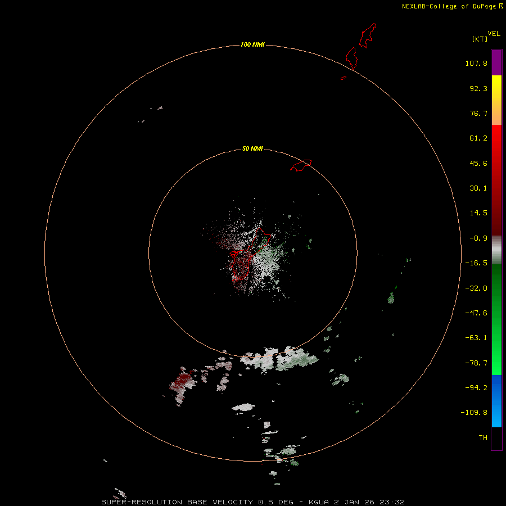Image resolution: width=506 pixels, height=506 pixels.
Task: Click the dark red velocity echo southwest of the radar
Action: (x=183, y=380)
